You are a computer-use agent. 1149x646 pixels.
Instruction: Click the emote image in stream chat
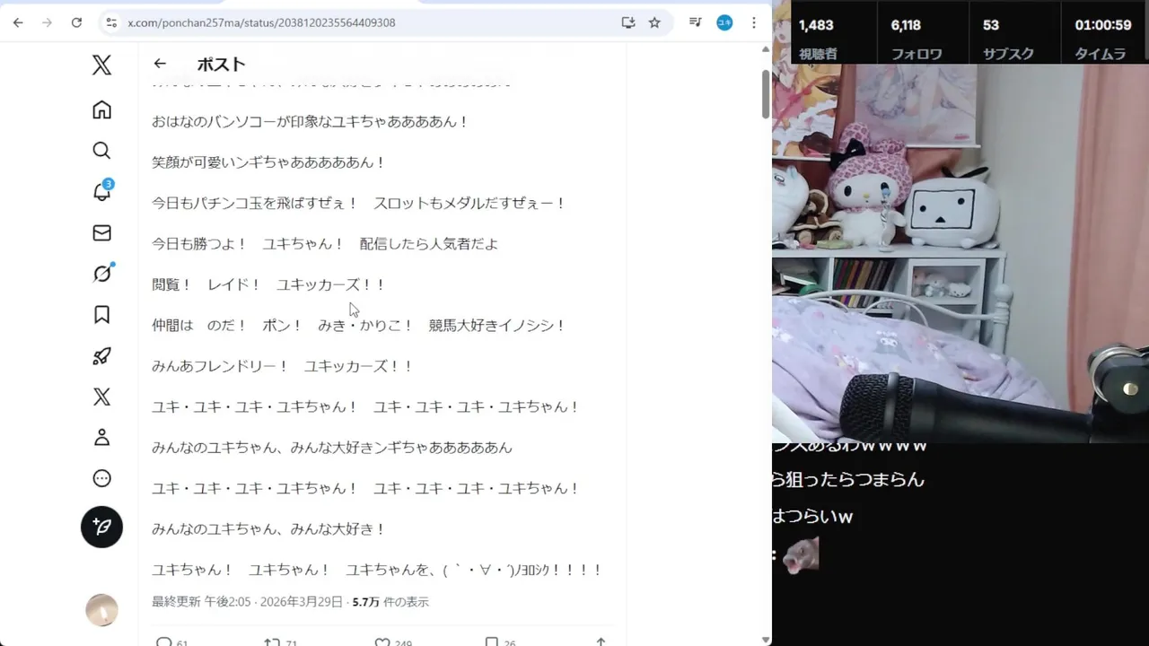(x=801, y=555)
